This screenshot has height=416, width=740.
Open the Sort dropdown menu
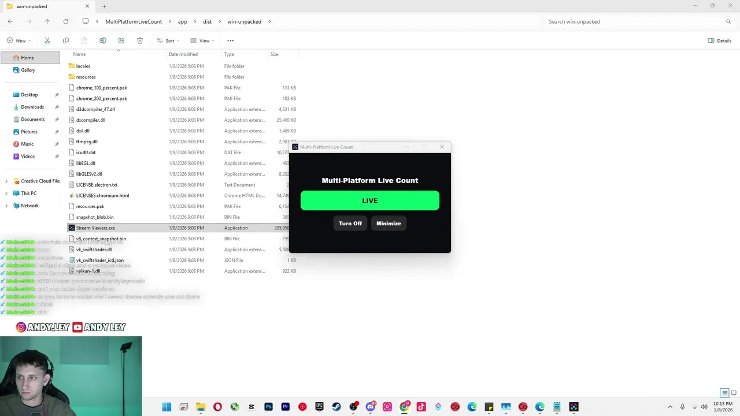click(x=168, y=40)
